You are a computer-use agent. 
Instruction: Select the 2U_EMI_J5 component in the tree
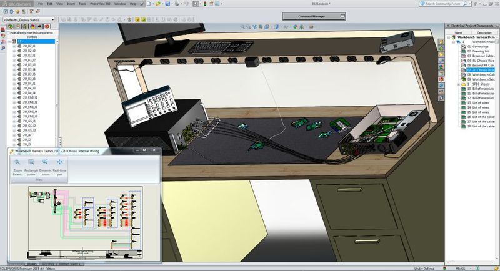point(30,117)
